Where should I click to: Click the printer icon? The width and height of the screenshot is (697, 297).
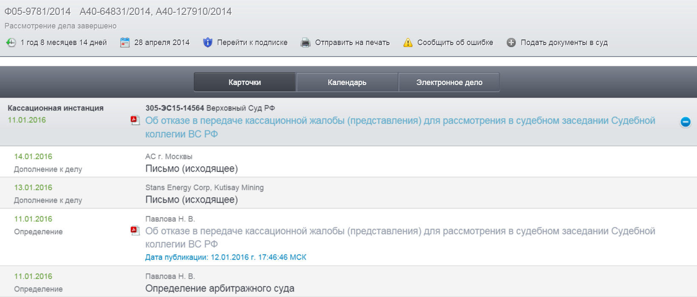pyautogui.click(x=305, y=42)
